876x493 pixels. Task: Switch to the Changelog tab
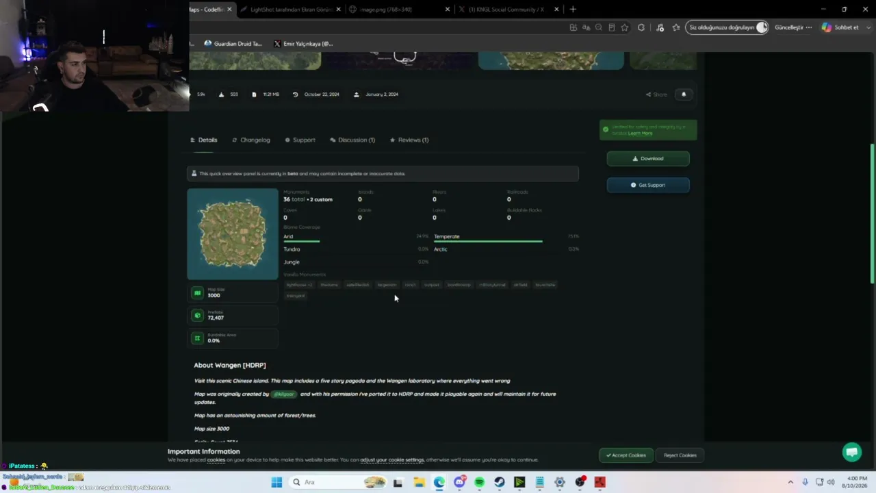click(251, 140)
